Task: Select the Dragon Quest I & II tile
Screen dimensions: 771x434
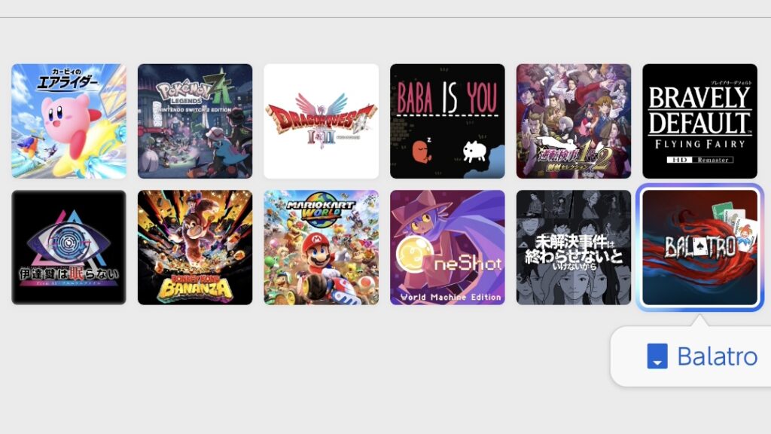Action: tap(321, 121)
